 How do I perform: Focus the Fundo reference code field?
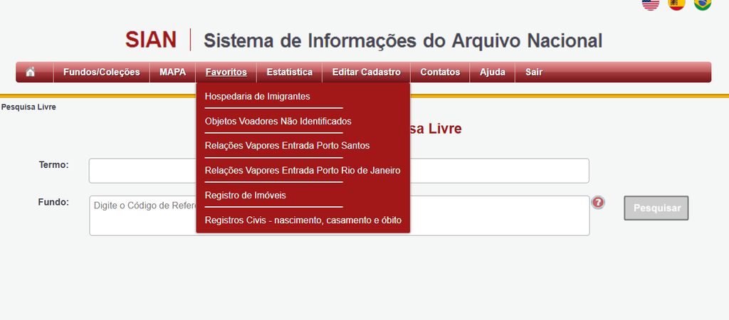coord(340,215)
